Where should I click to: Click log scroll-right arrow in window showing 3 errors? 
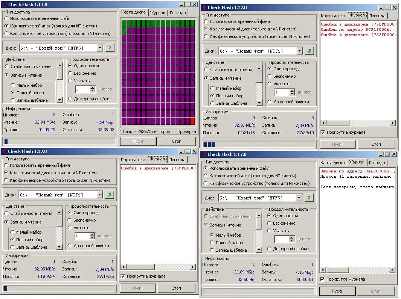[x=393, y=123]
